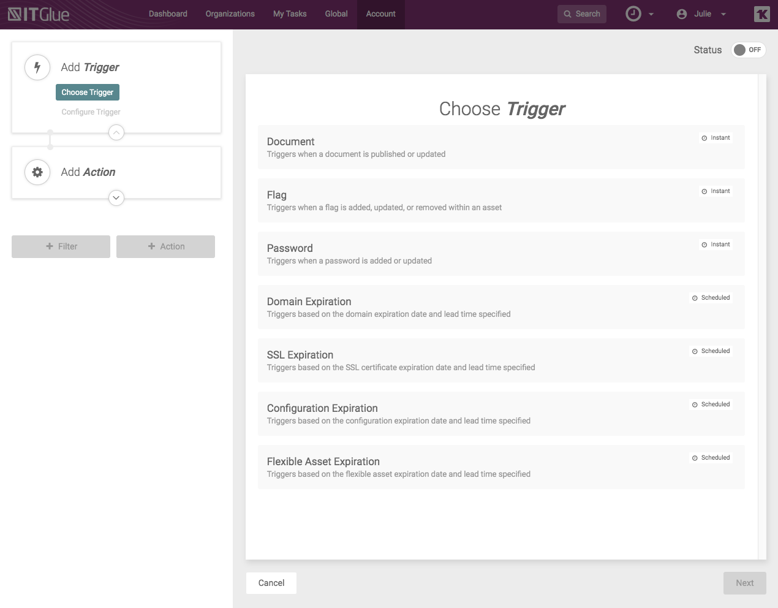The width and height of the screenshot is (778, 608).
Task: Open the Organizations menu
Action: 230,14
